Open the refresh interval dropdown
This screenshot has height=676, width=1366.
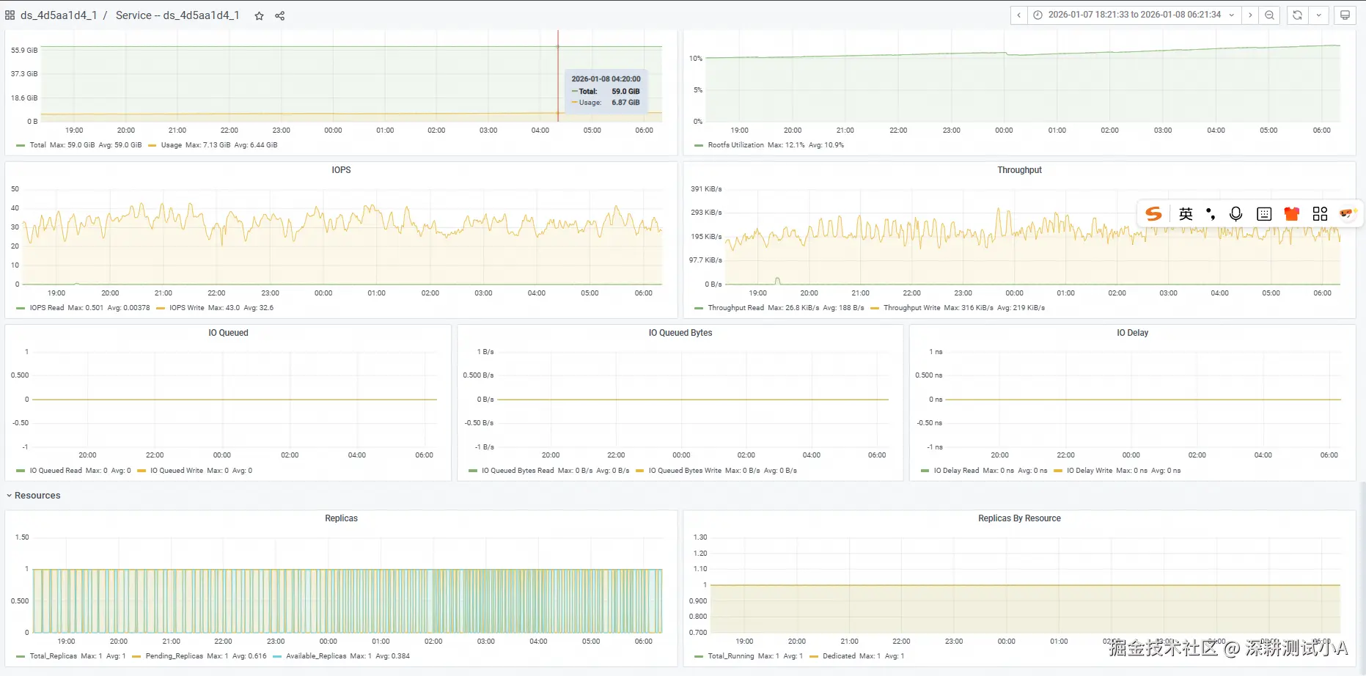click(1318, 15)
